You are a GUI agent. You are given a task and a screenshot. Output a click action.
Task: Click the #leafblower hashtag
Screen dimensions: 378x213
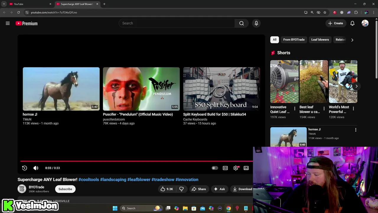pos(139,180)
